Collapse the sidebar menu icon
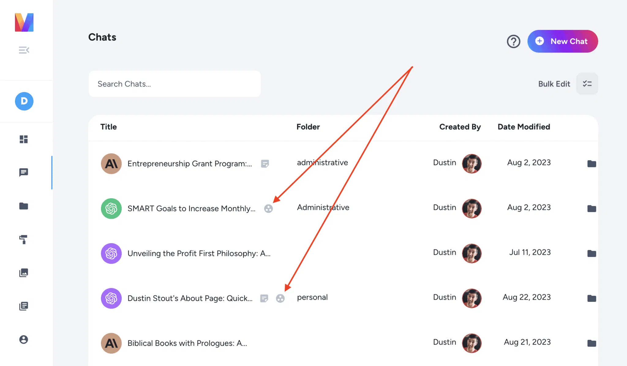This screenshot has height=366, width=627. 24,50
